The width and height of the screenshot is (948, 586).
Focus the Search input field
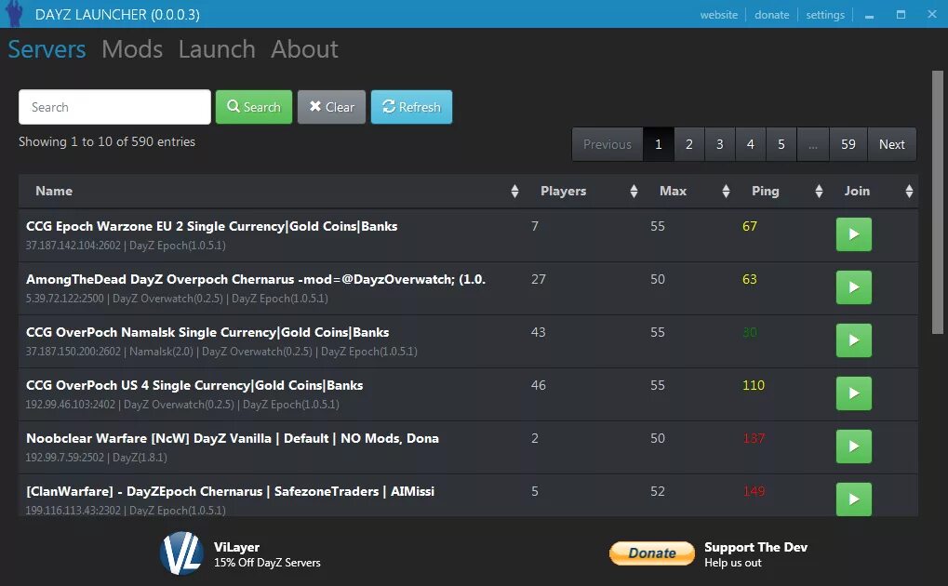(114, 107)
